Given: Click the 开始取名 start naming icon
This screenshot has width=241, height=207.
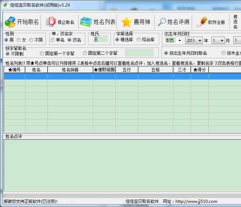Looking at the screenshot, I should coord(10,22).
